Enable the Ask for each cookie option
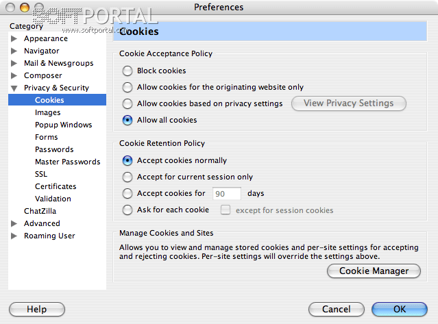This screenshot has width=438, height=324. point(127,210)
